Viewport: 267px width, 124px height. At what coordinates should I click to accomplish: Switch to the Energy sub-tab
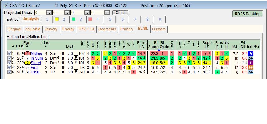click(68, 29)
